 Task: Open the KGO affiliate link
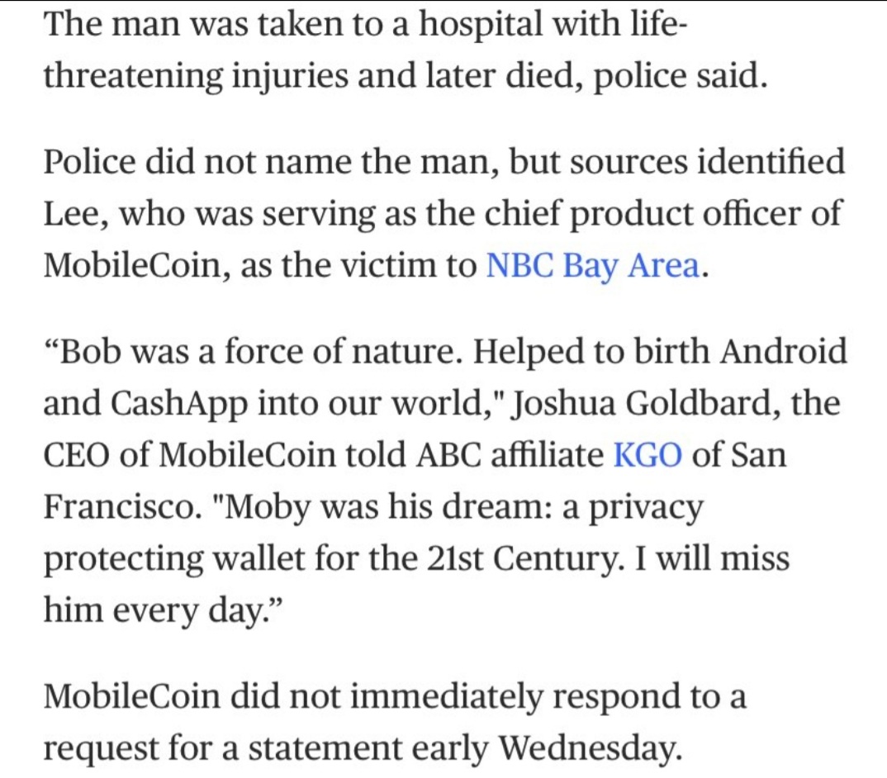coord(647,454)
